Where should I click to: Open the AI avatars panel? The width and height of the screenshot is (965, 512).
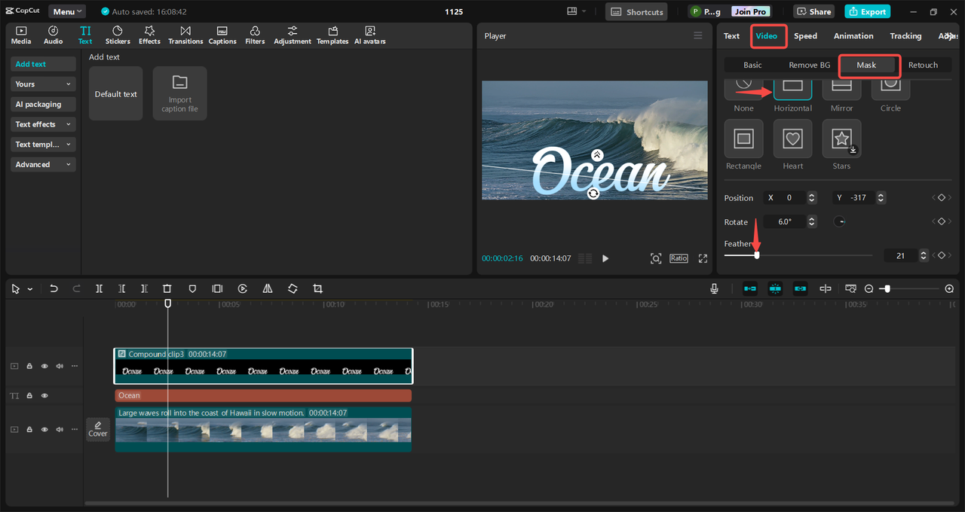(x=369, y=35)
